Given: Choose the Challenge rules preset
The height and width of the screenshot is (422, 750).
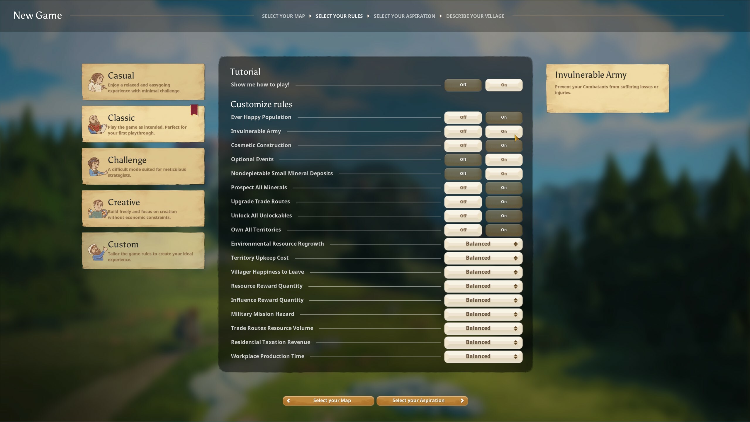Looking at the screenshot, I should (143, 166).
